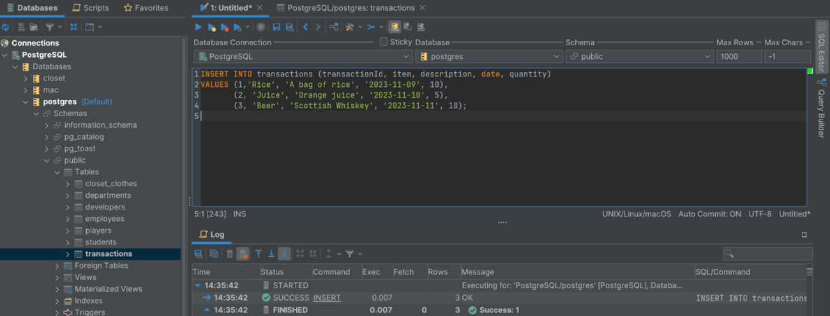
Task: Open the Schema dropdown showing public
Action: (639, 56)
